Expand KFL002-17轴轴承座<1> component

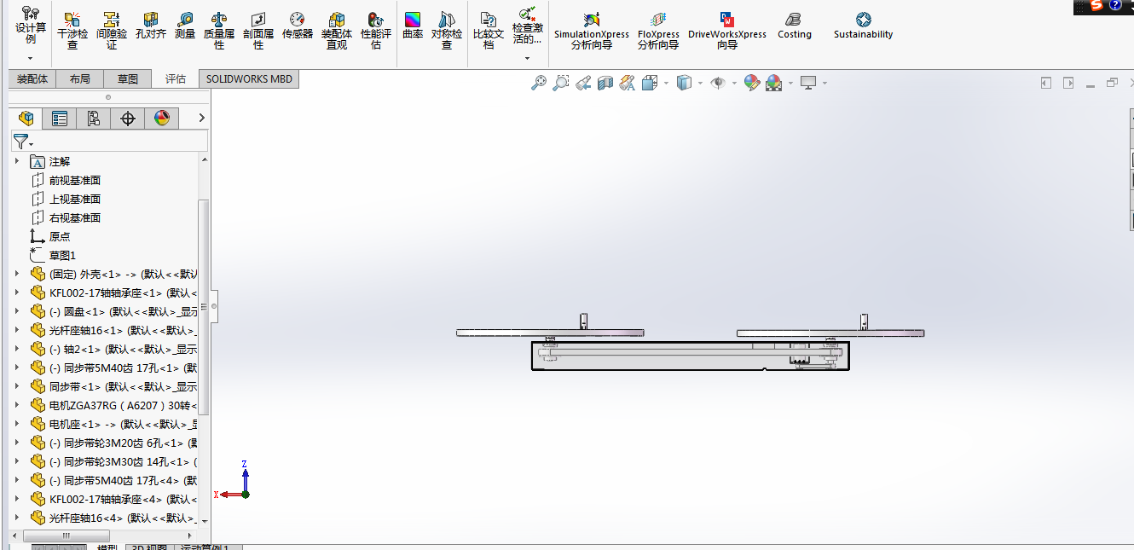point(16,292)
